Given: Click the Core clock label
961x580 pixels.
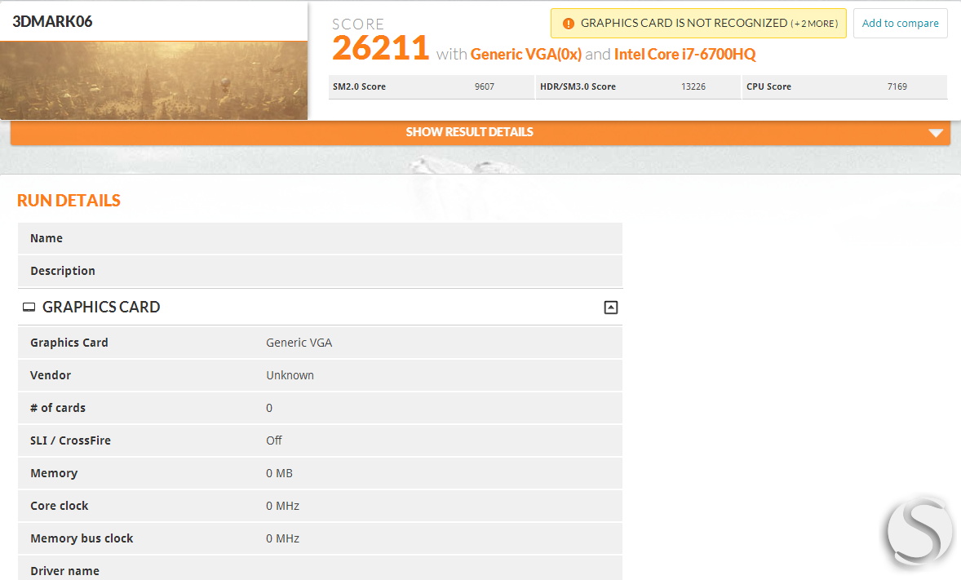Looking at the screenshot, I should [x=60, y=506].
